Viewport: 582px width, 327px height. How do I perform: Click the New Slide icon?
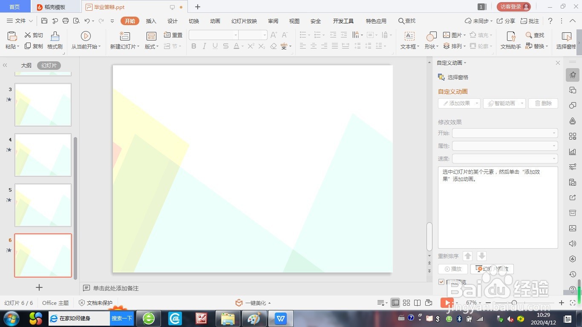[x=124, y=36]
